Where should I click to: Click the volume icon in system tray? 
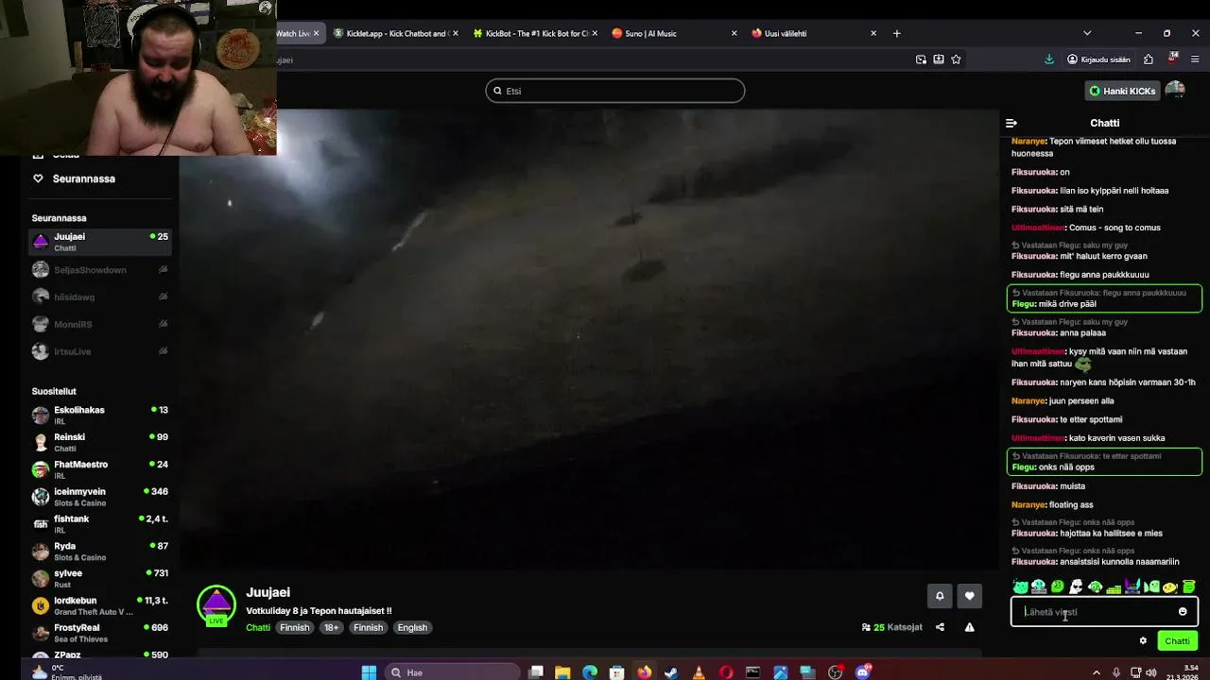pos(1151,672)
